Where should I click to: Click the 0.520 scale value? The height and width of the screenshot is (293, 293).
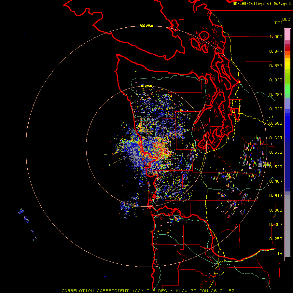276,167
